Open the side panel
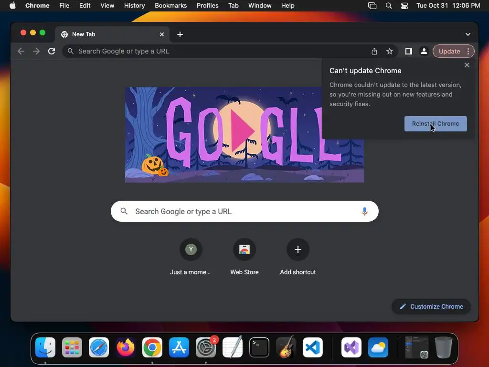The image size is (489, 367). tap(409, 51)
